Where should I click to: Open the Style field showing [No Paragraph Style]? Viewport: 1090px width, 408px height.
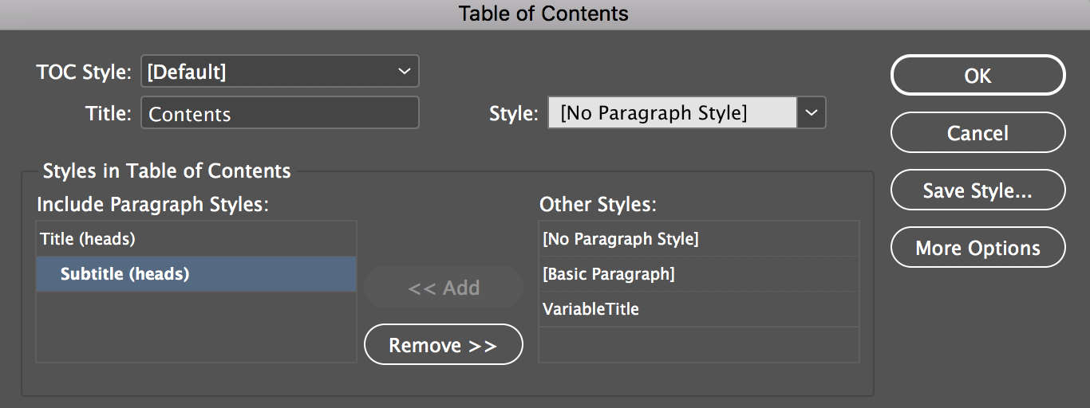672,113
